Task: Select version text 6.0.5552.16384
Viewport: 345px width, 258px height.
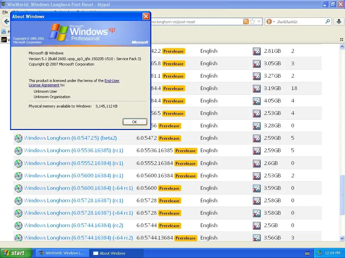Action: 154,163
